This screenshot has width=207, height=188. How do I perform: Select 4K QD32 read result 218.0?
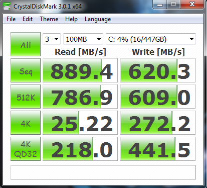coord(80,149)
